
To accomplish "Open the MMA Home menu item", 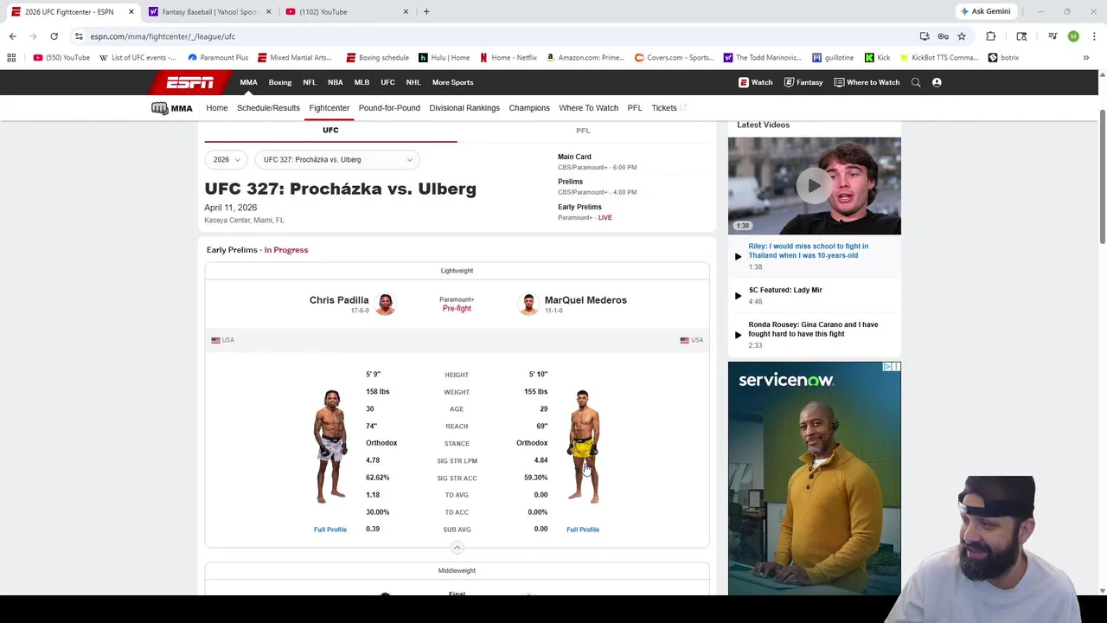I will coord(217,108).
